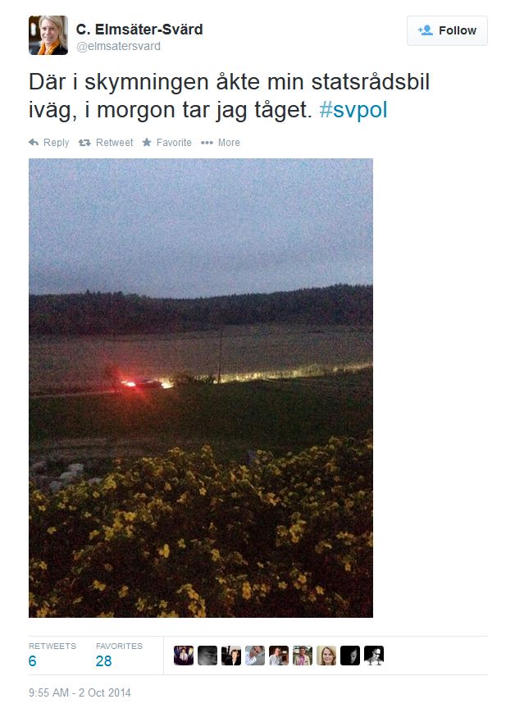The height and width of the screenshot is (722, 515).
Task: Enlarge the dusk field photo
Action: pyautogui.click(x=201, y=388)
